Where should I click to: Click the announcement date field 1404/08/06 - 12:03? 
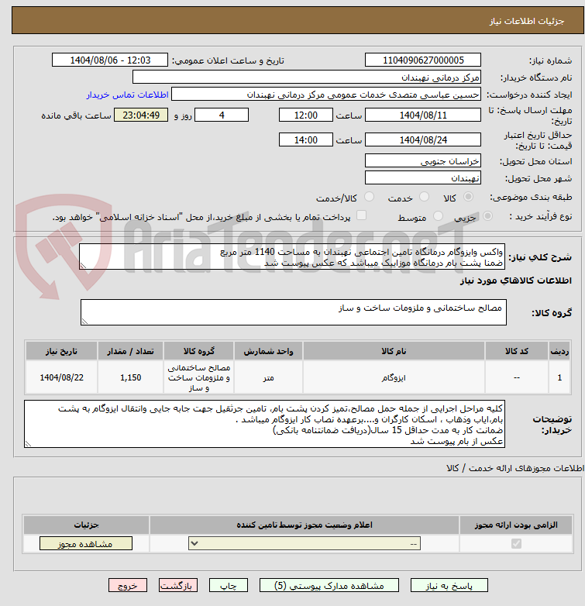(x=110, y=60)
